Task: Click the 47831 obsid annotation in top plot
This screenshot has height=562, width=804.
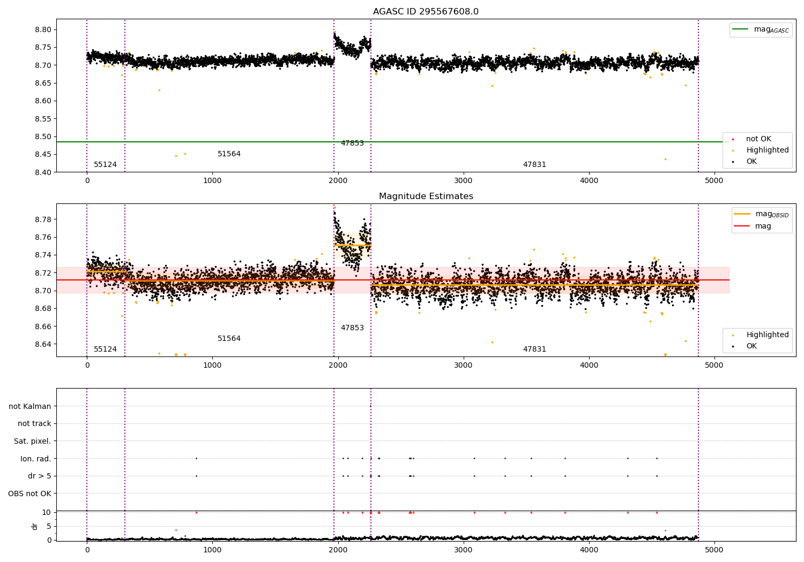Action: (x=535, y=165)
